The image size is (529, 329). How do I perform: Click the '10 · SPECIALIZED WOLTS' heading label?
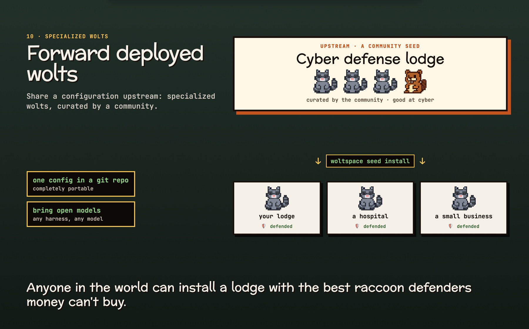pos(67,36)
